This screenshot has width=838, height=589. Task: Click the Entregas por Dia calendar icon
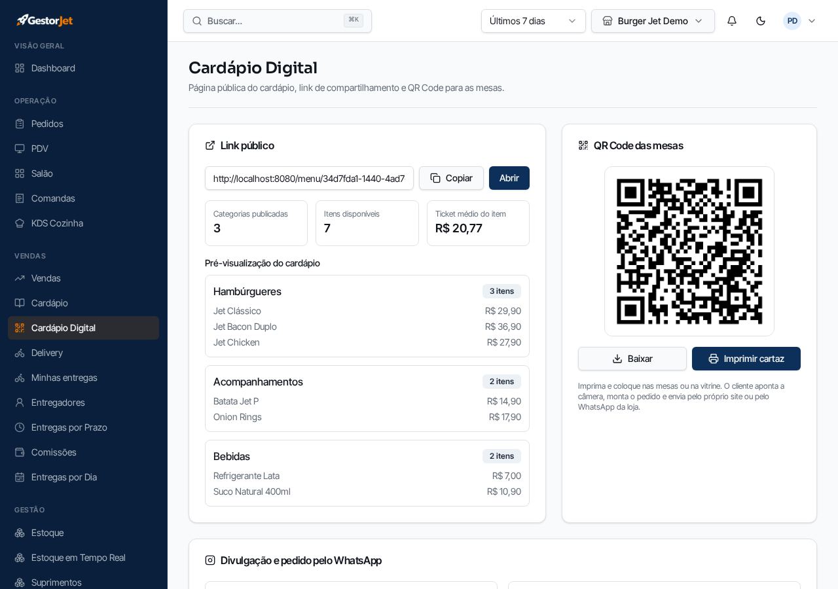20,477
